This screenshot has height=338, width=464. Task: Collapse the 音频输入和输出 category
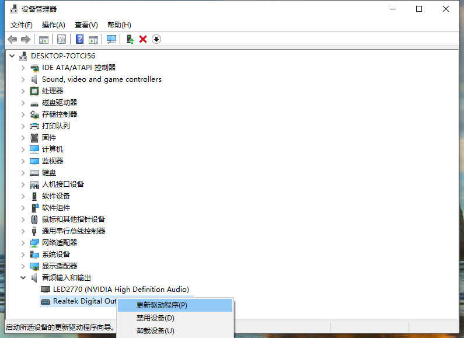23,278
